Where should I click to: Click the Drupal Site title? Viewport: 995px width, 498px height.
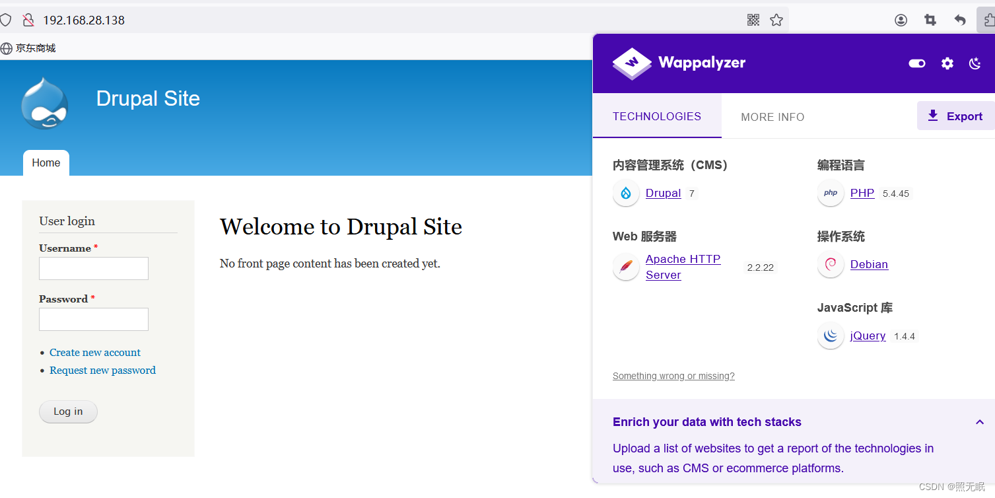pos(148,98)
